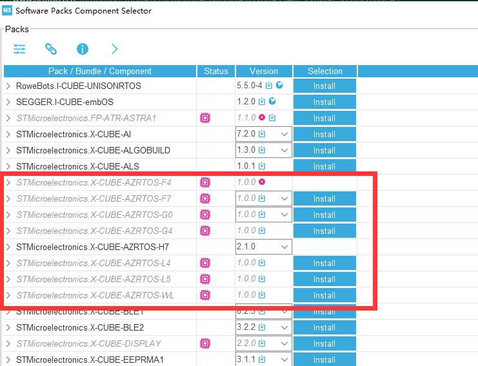Open version dropdown for X-CUBE-BLE2
The height and width of the screenshot is (366, 478).
[284, 327]
